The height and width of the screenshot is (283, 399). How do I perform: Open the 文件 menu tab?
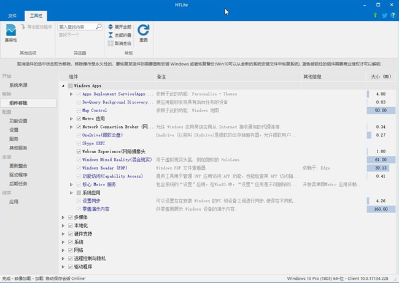(12, 16)
